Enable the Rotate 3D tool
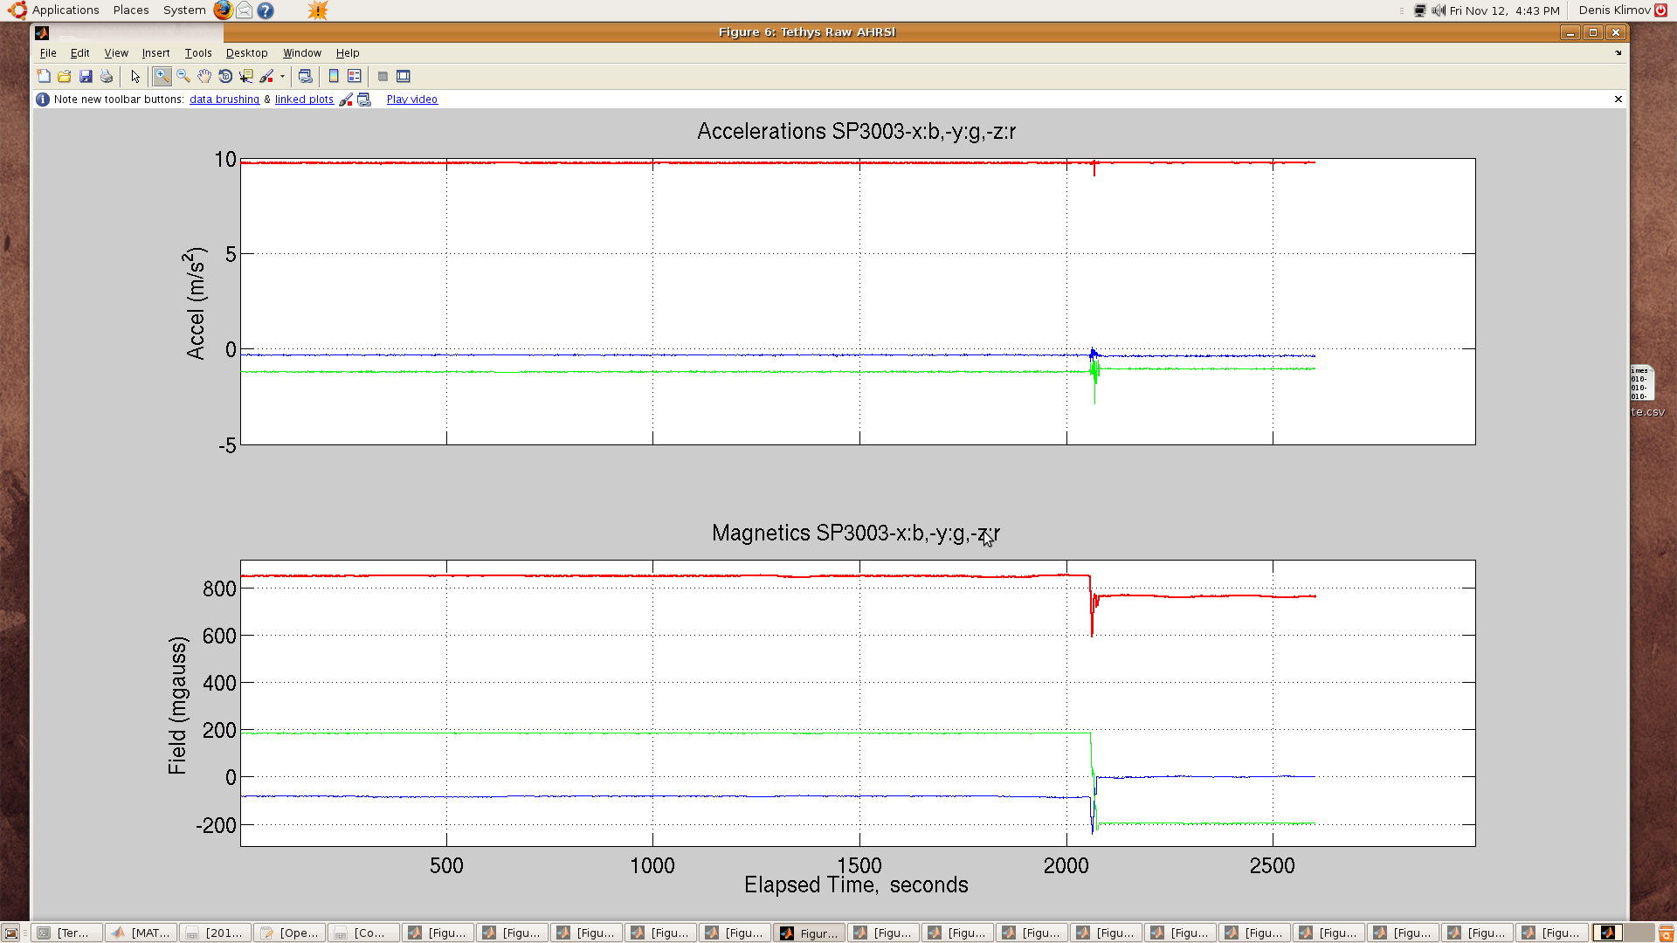 click(225, 77)
